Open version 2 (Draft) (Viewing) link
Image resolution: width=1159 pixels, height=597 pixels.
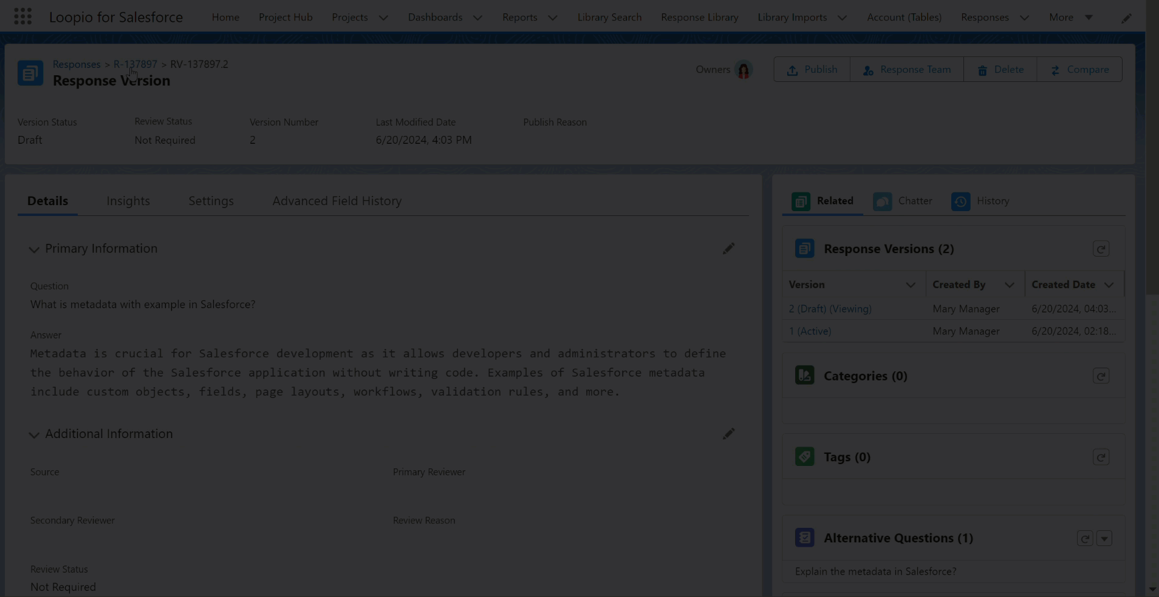pos(830,309)
